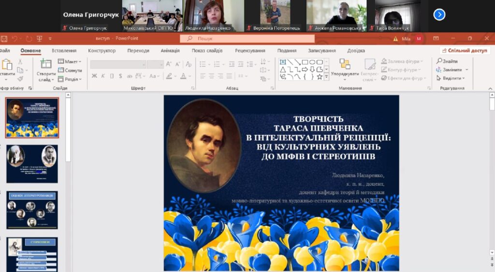Click the Copy icon
Screen dimensions: 495x272
click(x=20, y=70)
